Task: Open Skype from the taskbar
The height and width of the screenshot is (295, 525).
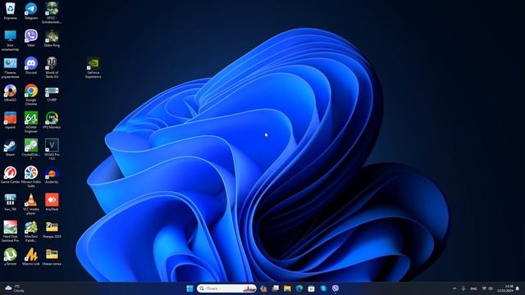Action: (323, 288)
